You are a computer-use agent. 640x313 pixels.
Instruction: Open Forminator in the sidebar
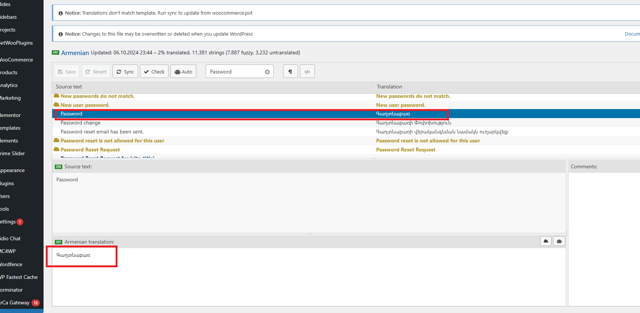pos(11,290)
